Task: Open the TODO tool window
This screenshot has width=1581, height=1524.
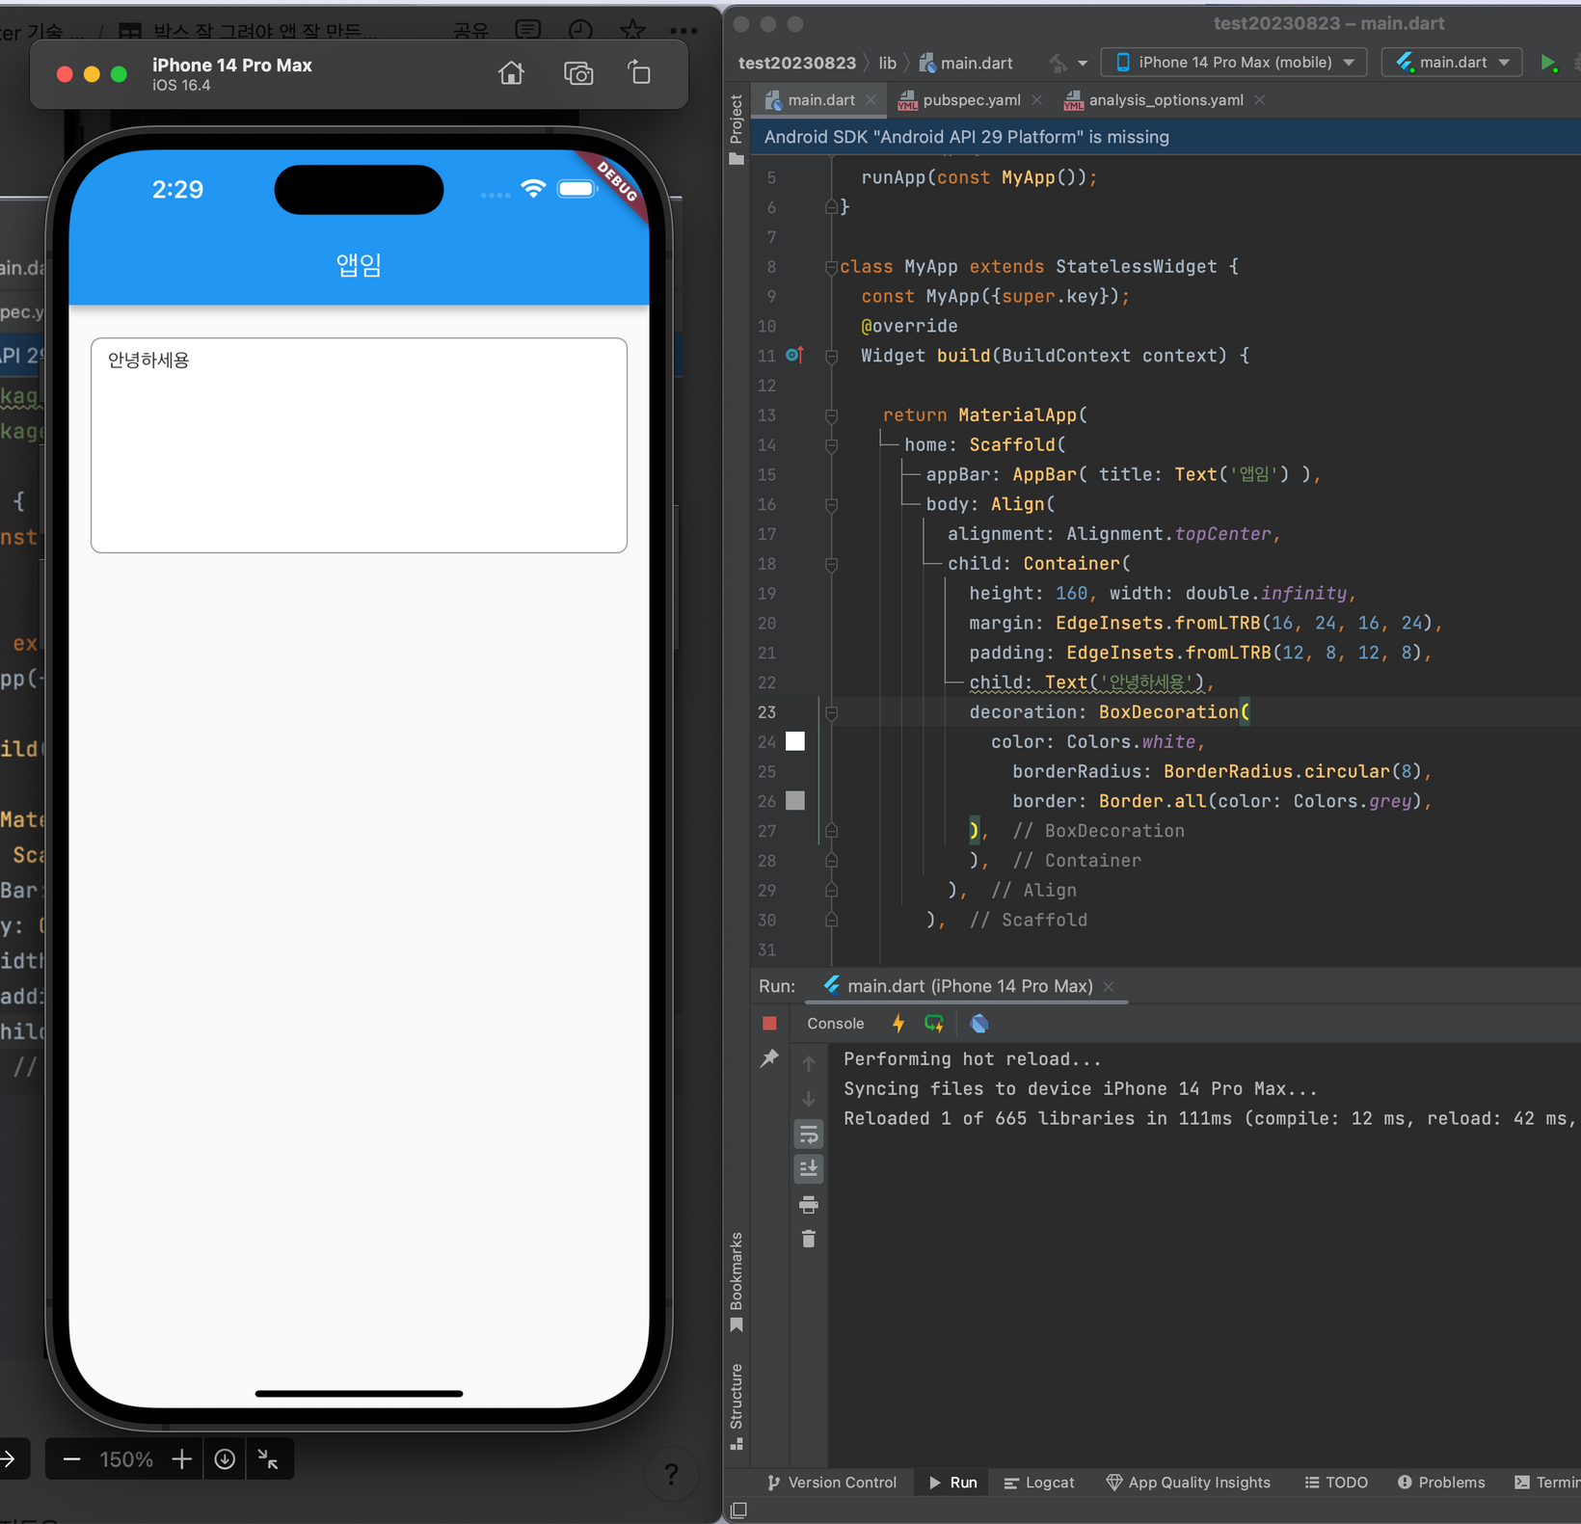Action: click(x=1336, y=1483)
